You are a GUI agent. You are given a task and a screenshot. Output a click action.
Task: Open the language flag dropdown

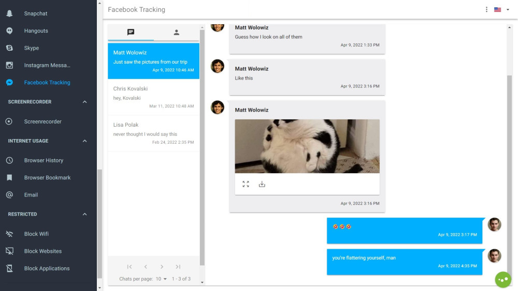501,9
